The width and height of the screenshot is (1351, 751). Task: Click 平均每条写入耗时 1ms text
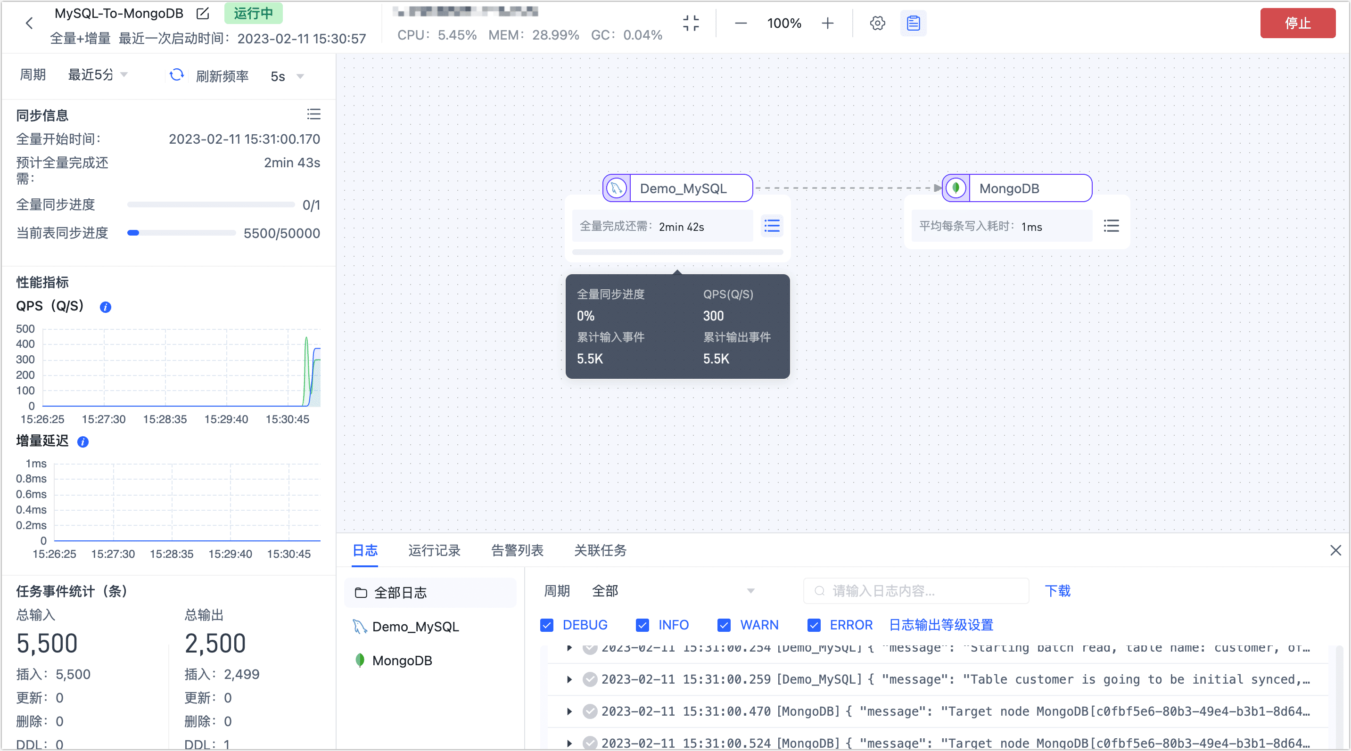pyautogui.click(x=980, y=227)
